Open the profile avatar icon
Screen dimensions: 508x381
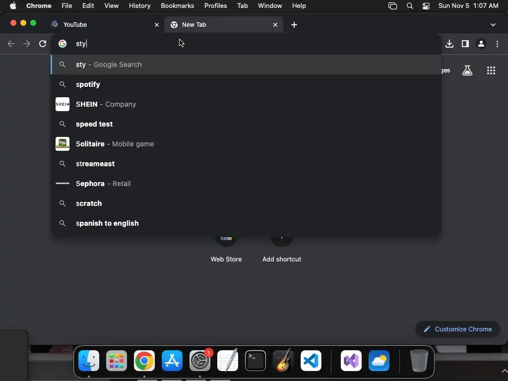tap(481, 44)
